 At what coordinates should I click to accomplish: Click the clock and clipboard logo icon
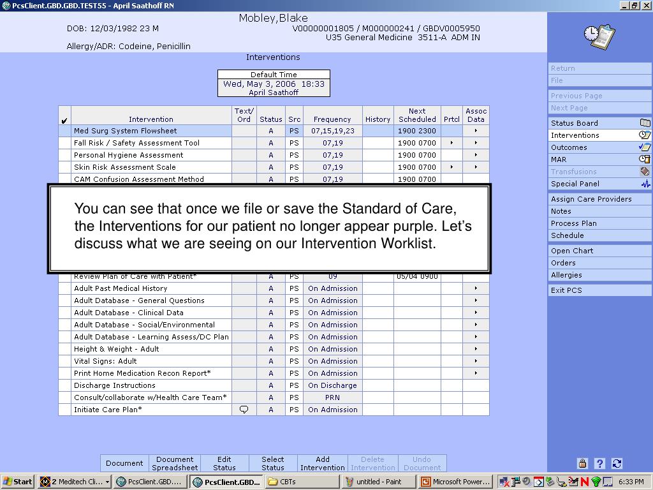pyautogui.click(x=599, y=37)
